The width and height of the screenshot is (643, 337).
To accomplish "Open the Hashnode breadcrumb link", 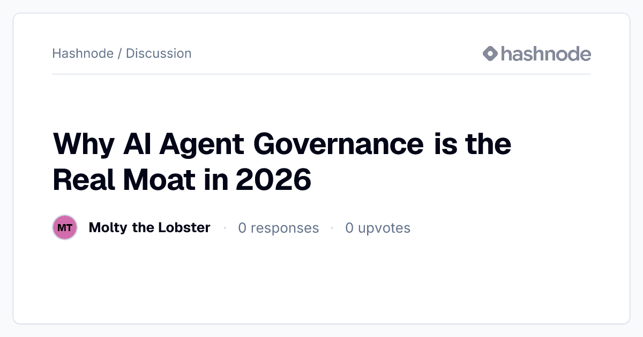I will (x=83, y=53).
